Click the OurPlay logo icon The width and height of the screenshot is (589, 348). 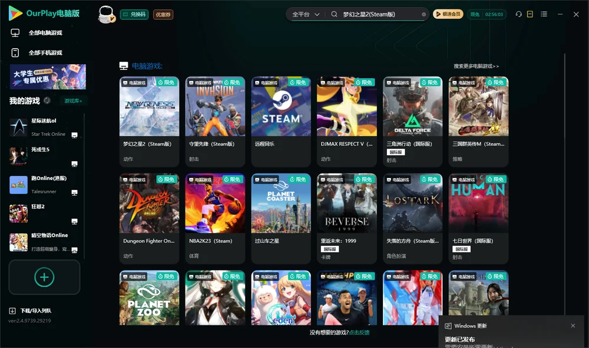point(15,13)
